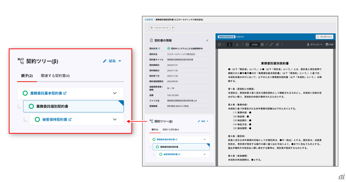Viewport: 347px width, 182px height.
Task: Click the 193% zoom level field
Action: click(254, 44)
